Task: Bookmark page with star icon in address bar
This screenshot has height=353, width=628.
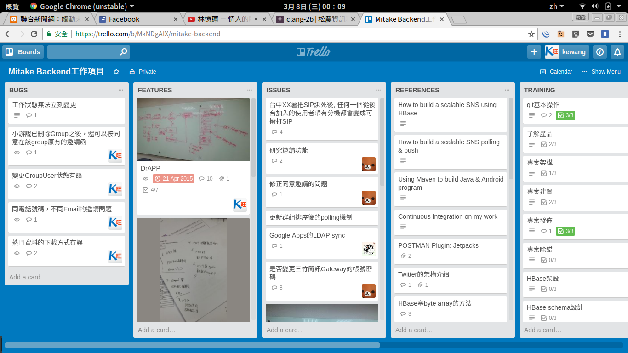Action: 531,34
